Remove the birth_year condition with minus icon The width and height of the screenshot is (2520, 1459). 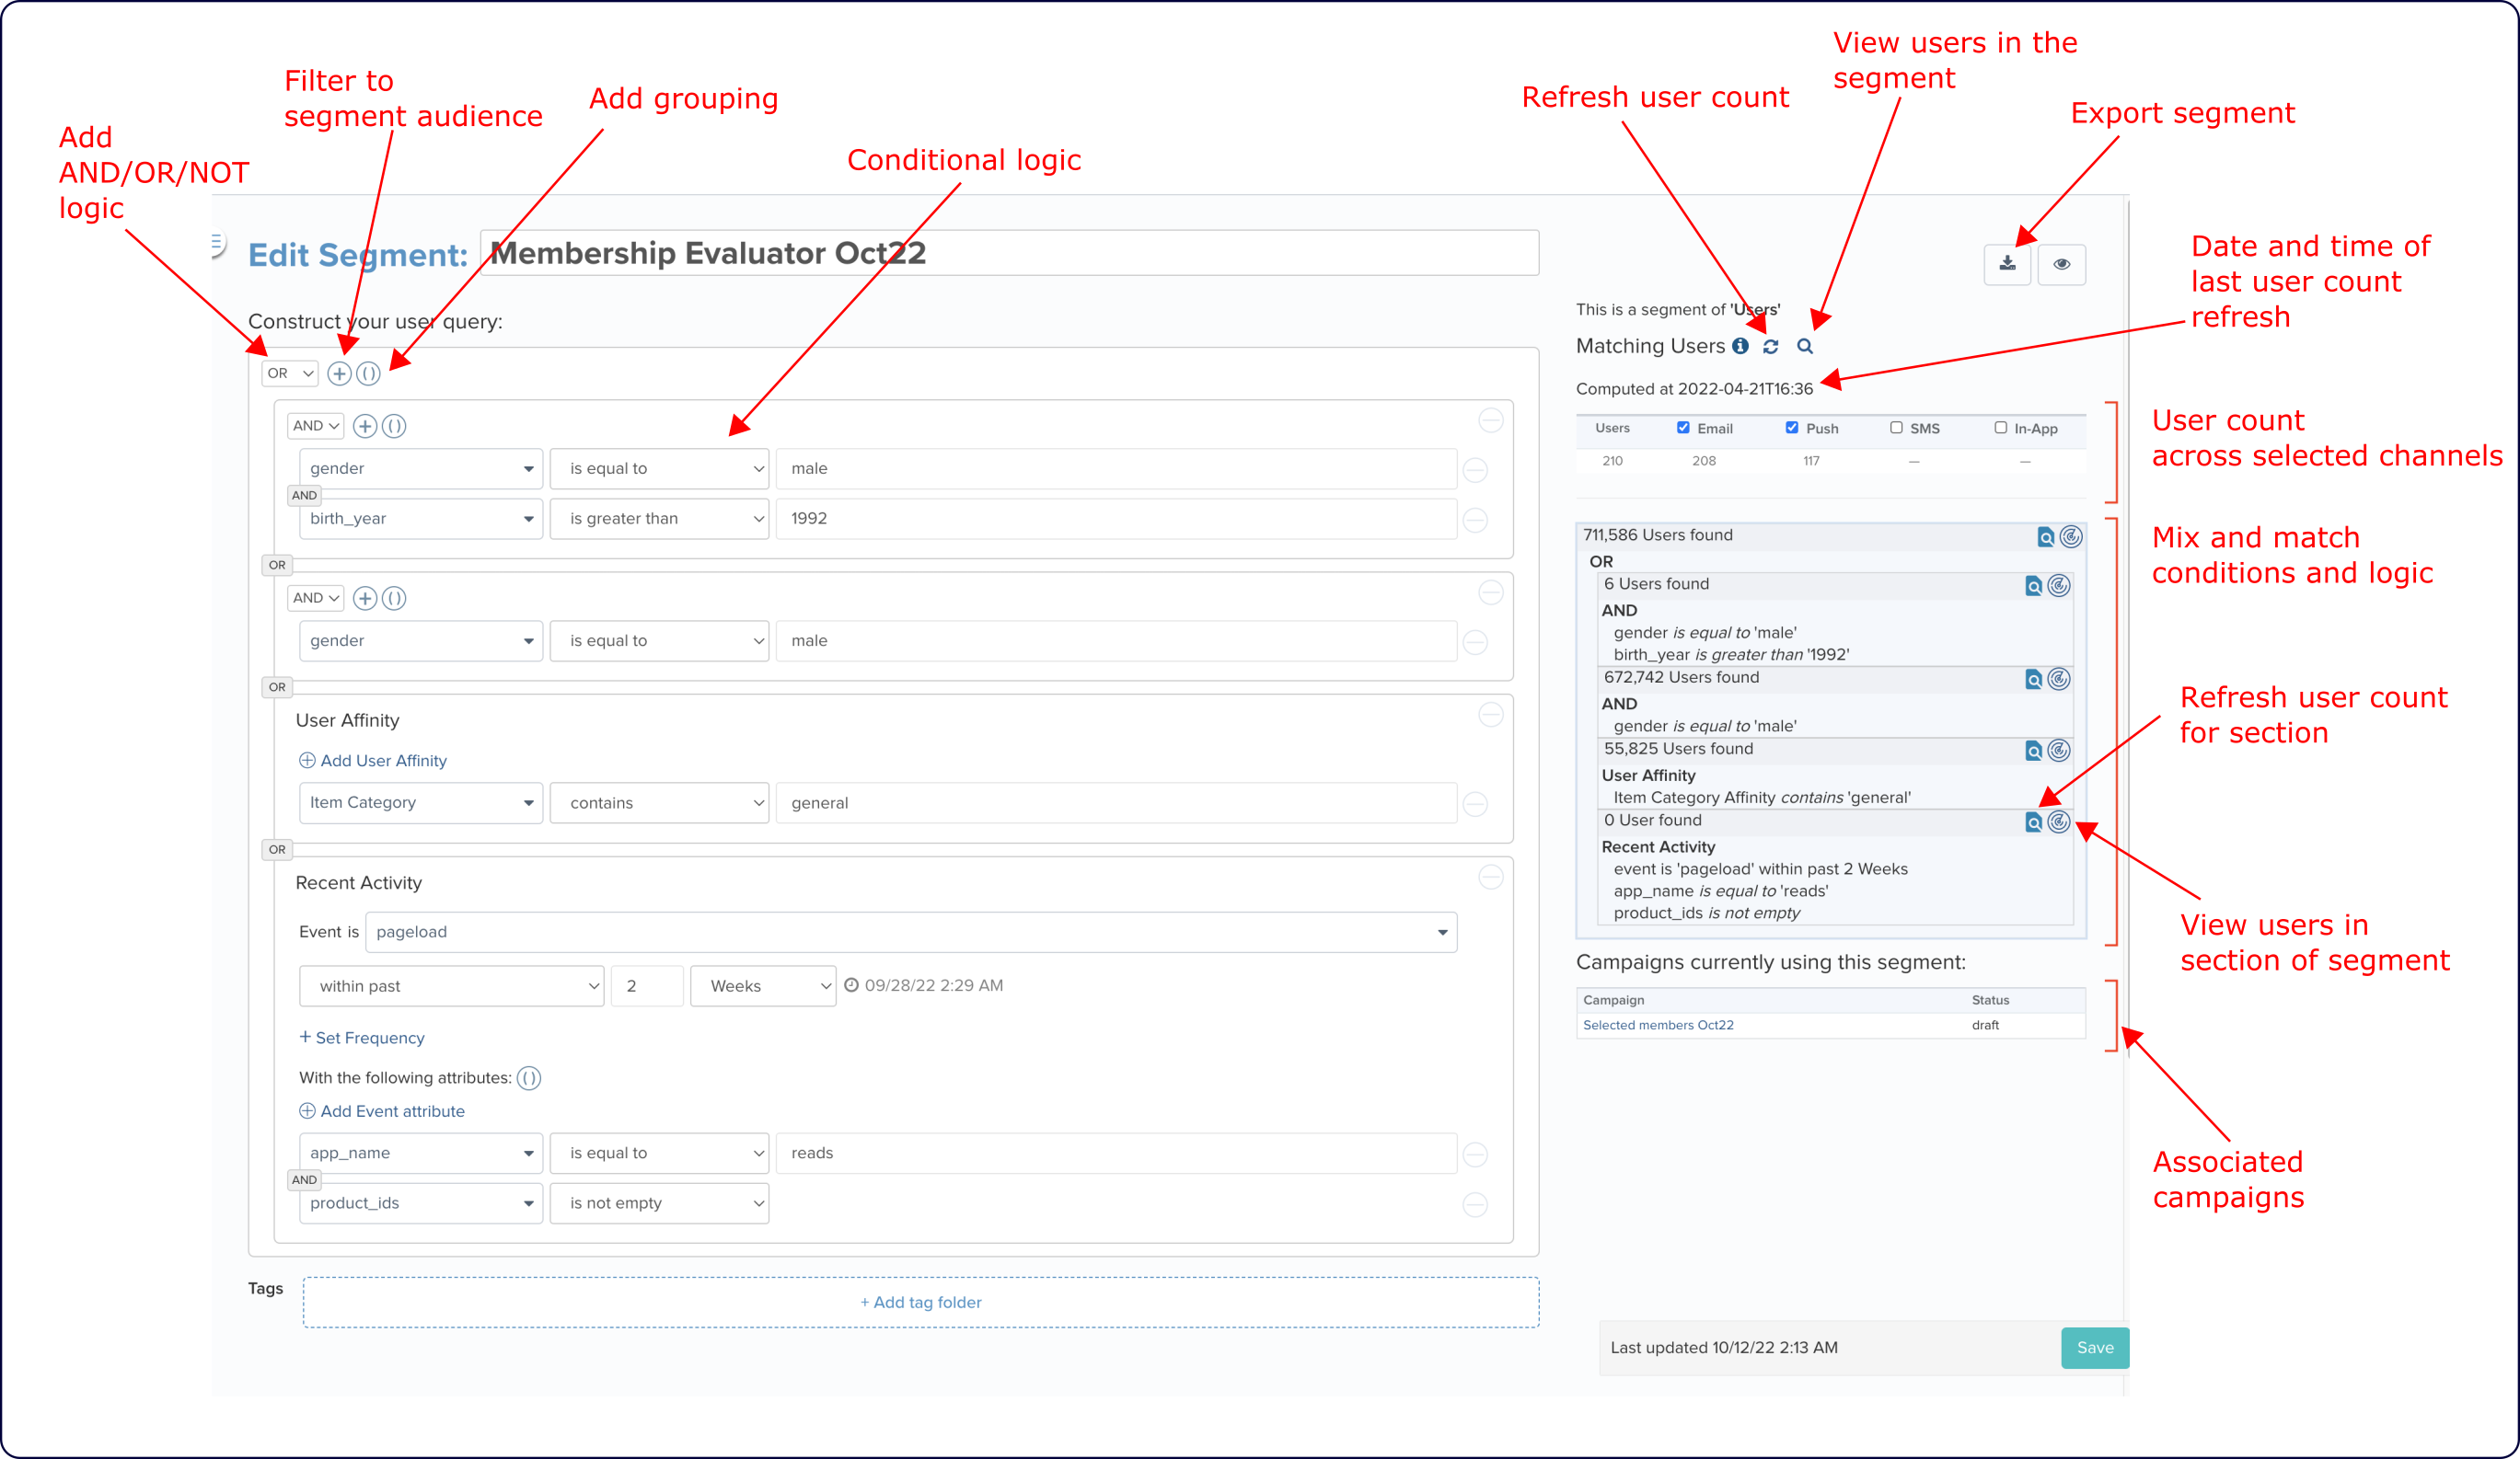pyautogui.click(x=1476, y=519)
